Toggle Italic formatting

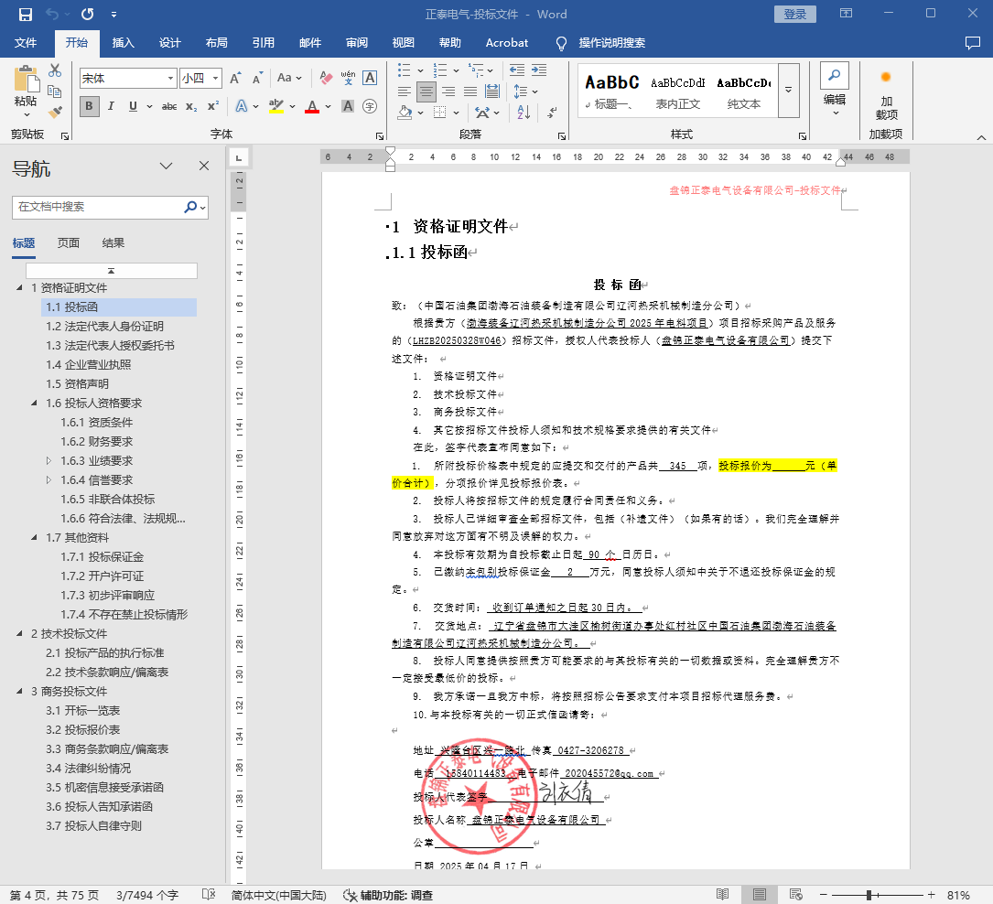pyautogui.click(x=111, y=106)
